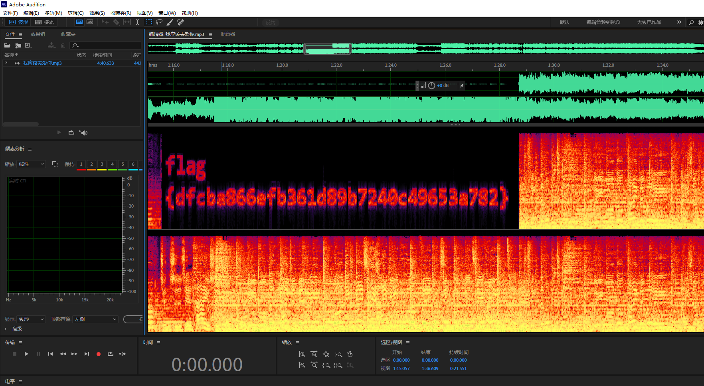Viewport: 704px width, 386px height.
Task: Select the Move tool in toolbar
Action: pyautogui.click(x=105, y=22)
